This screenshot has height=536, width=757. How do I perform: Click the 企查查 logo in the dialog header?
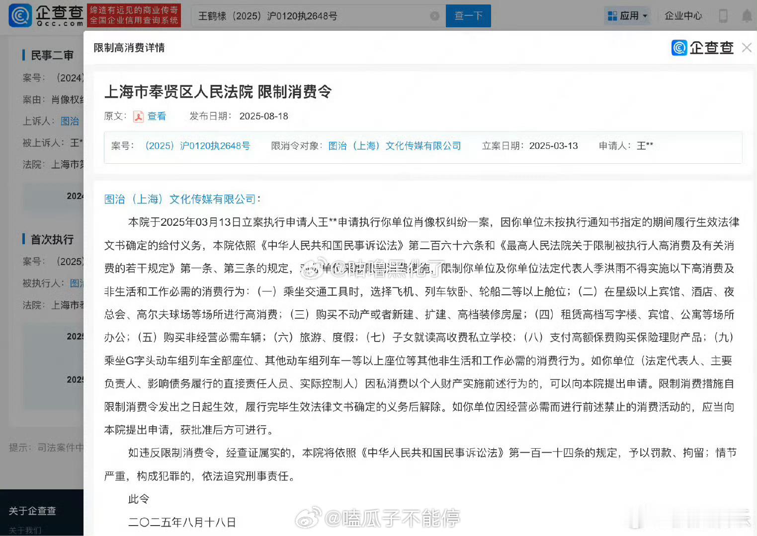(x=702, y=48)
